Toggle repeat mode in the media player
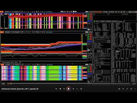This screenshot has width=137, height=103. click(x=81, y=89)
